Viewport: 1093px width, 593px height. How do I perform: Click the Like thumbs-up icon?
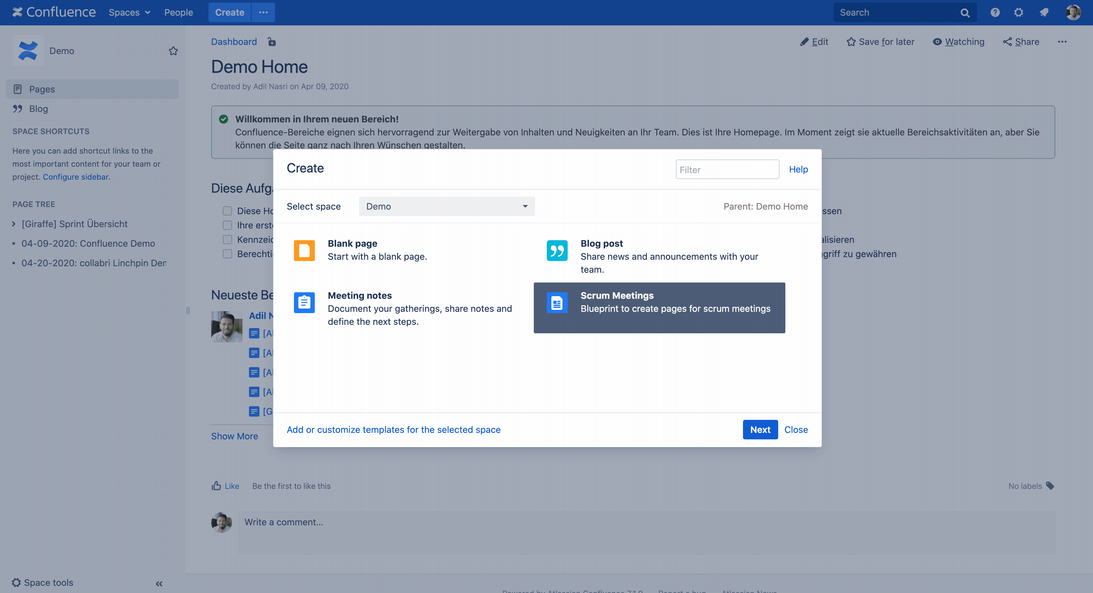216,486
